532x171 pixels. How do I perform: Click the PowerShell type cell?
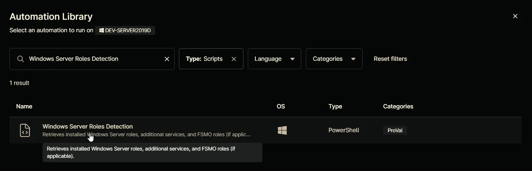[344, 130]
